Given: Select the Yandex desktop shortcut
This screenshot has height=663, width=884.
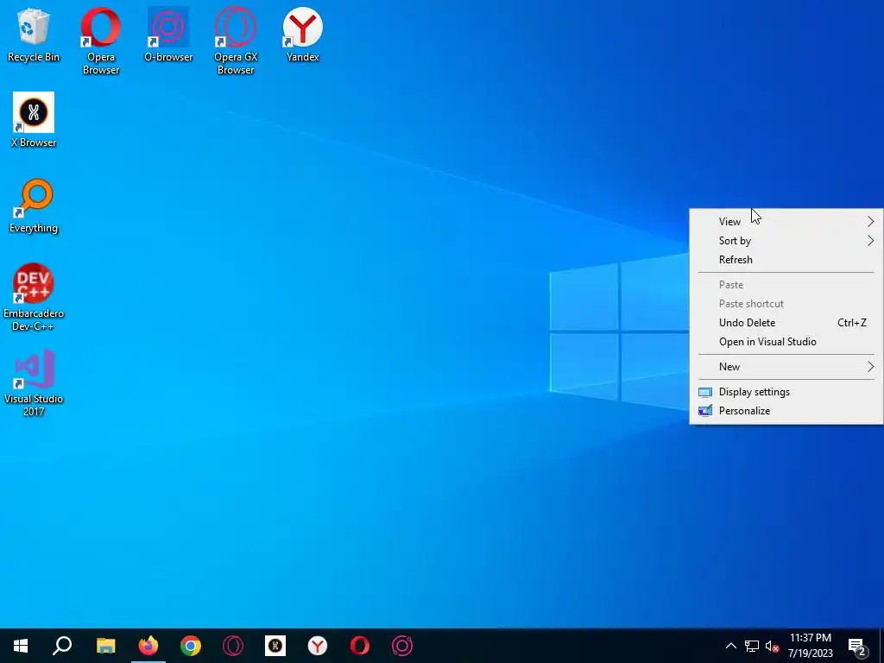Looking at the screenshot, I should [x=303, y=35].
